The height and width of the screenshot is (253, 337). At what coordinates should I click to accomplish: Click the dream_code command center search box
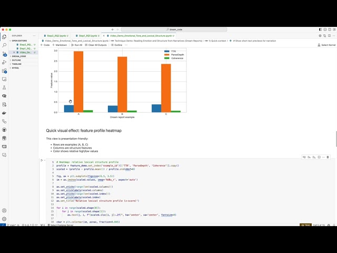pos(174,30)
